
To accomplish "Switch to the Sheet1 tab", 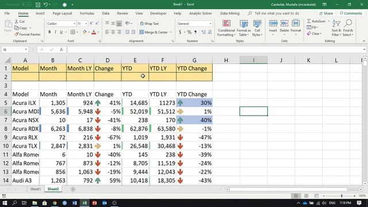I will [35, 189].
